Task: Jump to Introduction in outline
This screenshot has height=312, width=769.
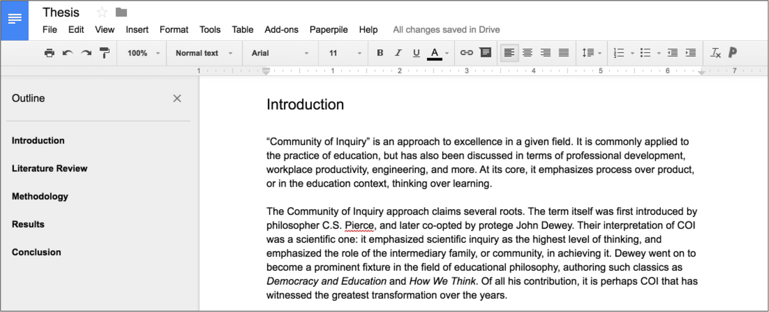Action: coord(38,141)
